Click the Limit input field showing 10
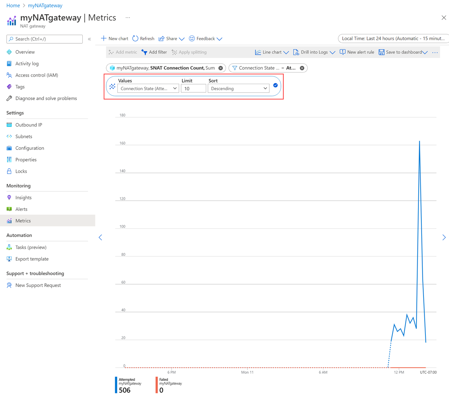This screenshot has width=449, height=397. click(193, 88)
